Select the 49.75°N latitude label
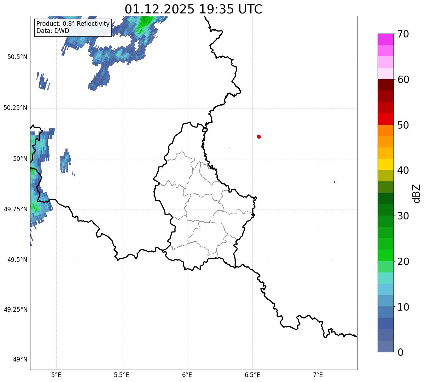425x382 pixels. point(15,209)
